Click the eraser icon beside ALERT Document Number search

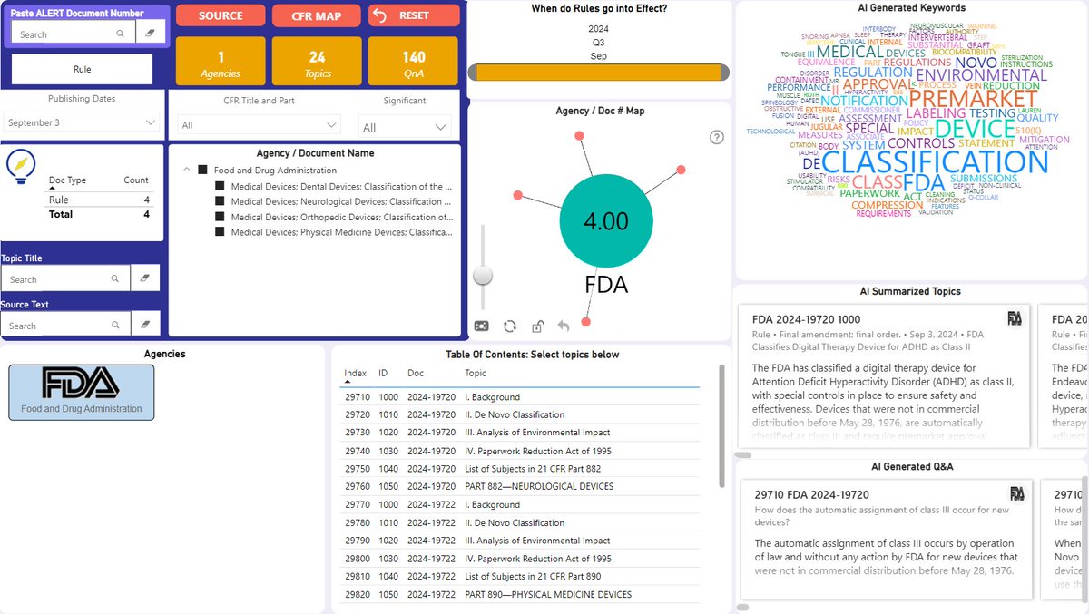pyautogui.click(x=150, y=34)
